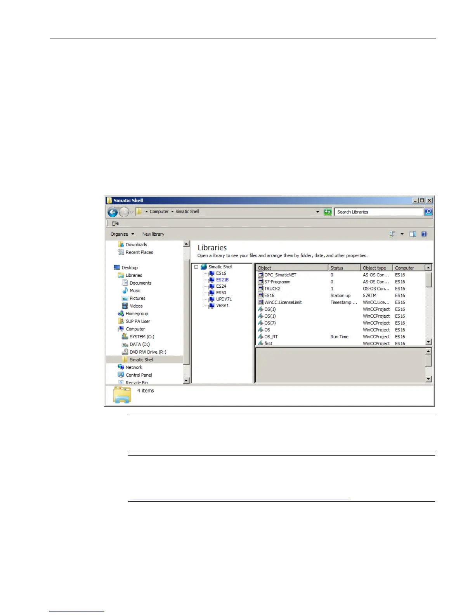Sort by the Object column header
This screenshot has height=615, width=475.
click(x=292, y=268)
